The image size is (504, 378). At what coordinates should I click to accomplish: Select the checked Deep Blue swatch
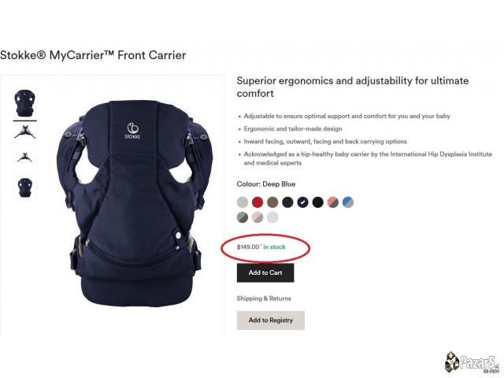coord(302,202)
